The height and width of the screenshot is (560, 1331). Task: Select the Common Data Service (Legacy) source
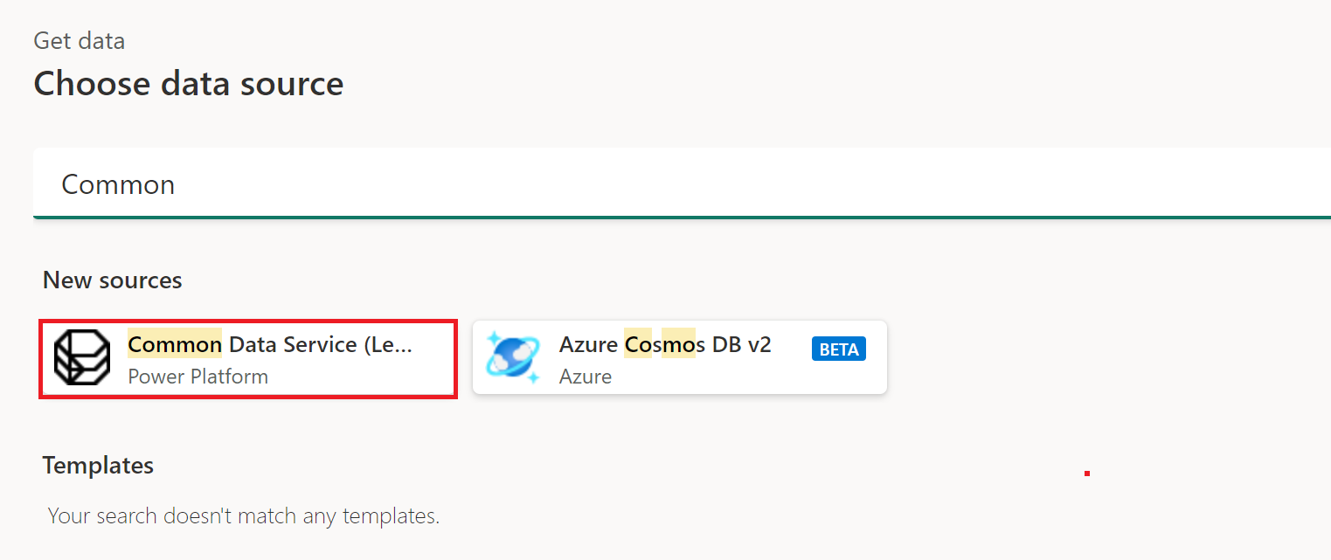coord(247,358)
